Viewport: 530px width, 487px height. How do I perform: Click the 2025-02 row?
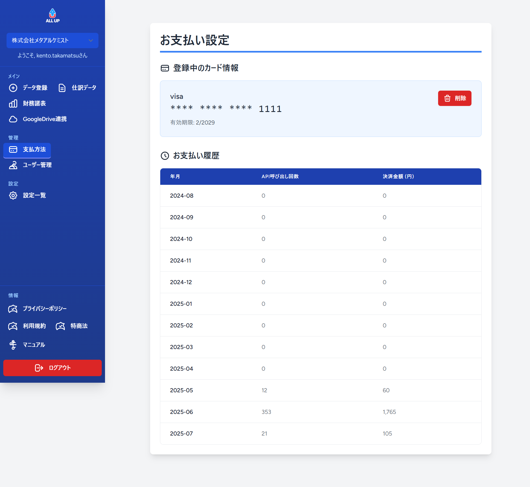click(321, 325)
